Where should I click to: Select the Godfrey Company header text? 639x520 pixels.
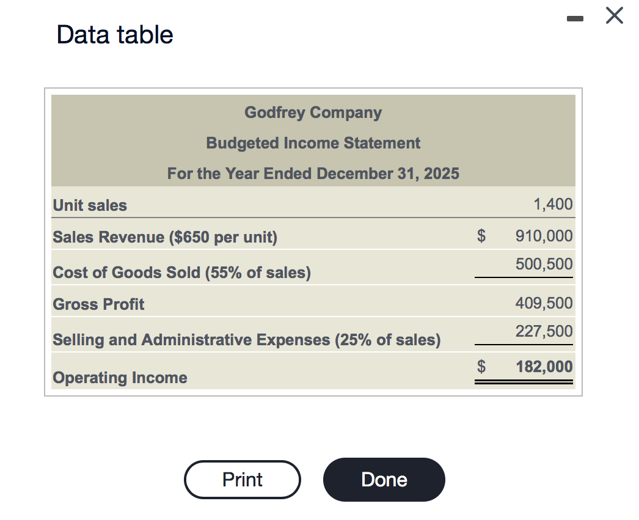[x=313, y=112]
